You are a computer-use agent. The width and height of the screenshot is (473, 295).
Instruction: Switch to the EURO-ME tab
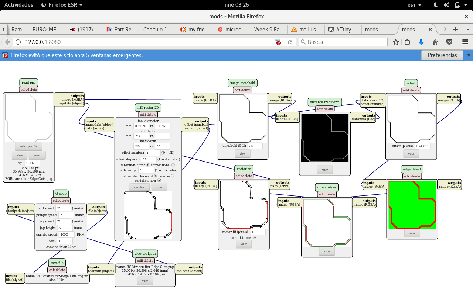tap(47, 29)
